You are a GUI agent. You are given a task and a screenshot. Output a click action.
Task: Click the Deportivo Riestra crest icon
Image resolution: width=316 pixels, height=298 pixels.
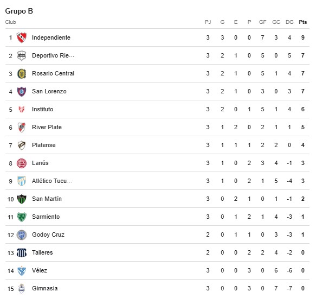[x=22, y=55]
